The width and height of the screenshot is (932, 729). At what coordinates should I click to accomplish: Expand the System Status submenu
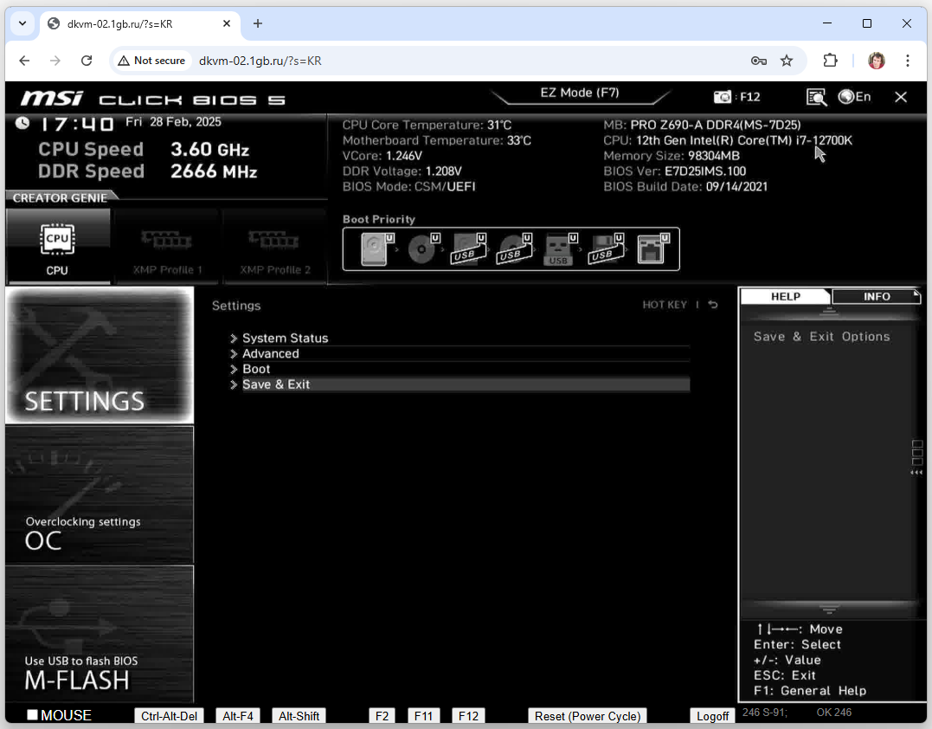pos(285,339)
